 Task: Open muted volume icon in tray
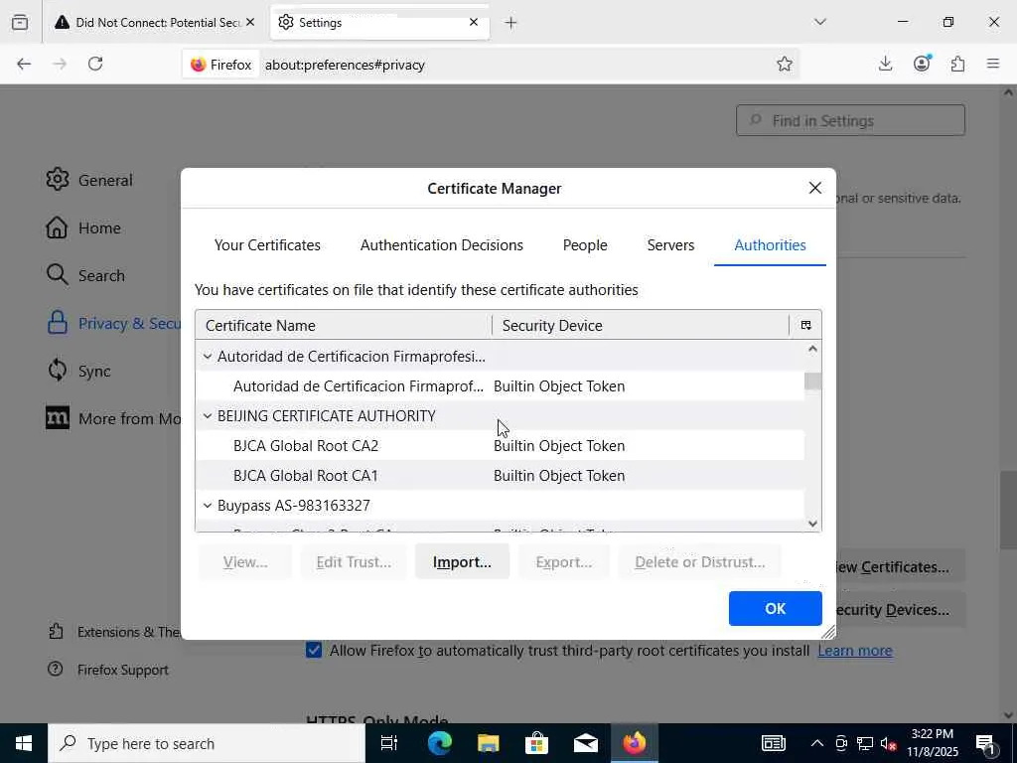pyautogui.click(x=888, y=743)
